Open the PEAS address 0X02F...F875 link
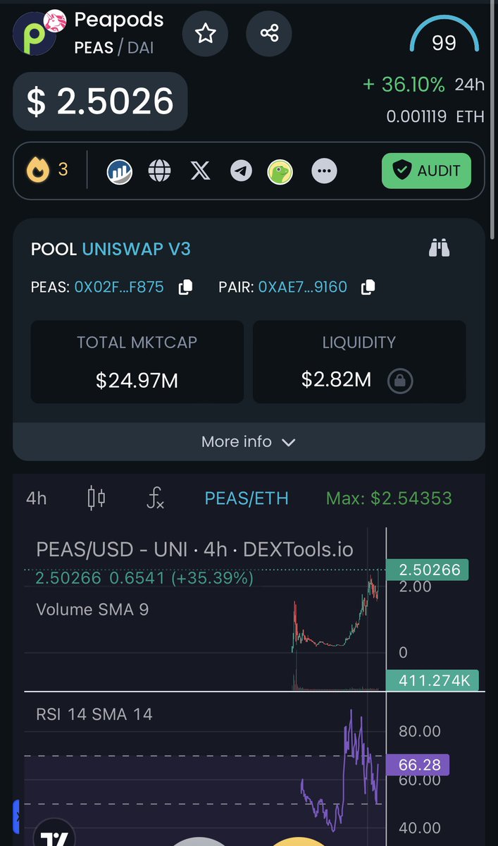The height and width of the screenshot is (846, 498). pos(119,287)
